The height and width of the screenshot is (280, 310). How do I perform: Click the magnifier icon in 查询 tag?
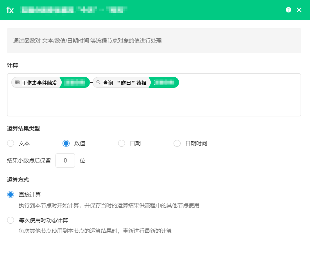point(98,82)
